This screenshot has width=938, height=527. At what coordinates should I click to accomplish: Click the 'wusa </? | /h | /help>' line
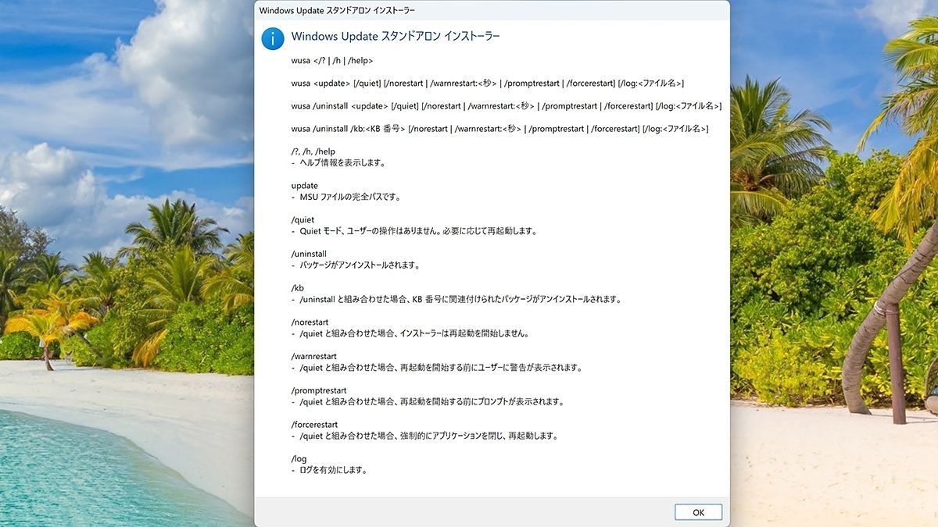[x=332, y=60]
